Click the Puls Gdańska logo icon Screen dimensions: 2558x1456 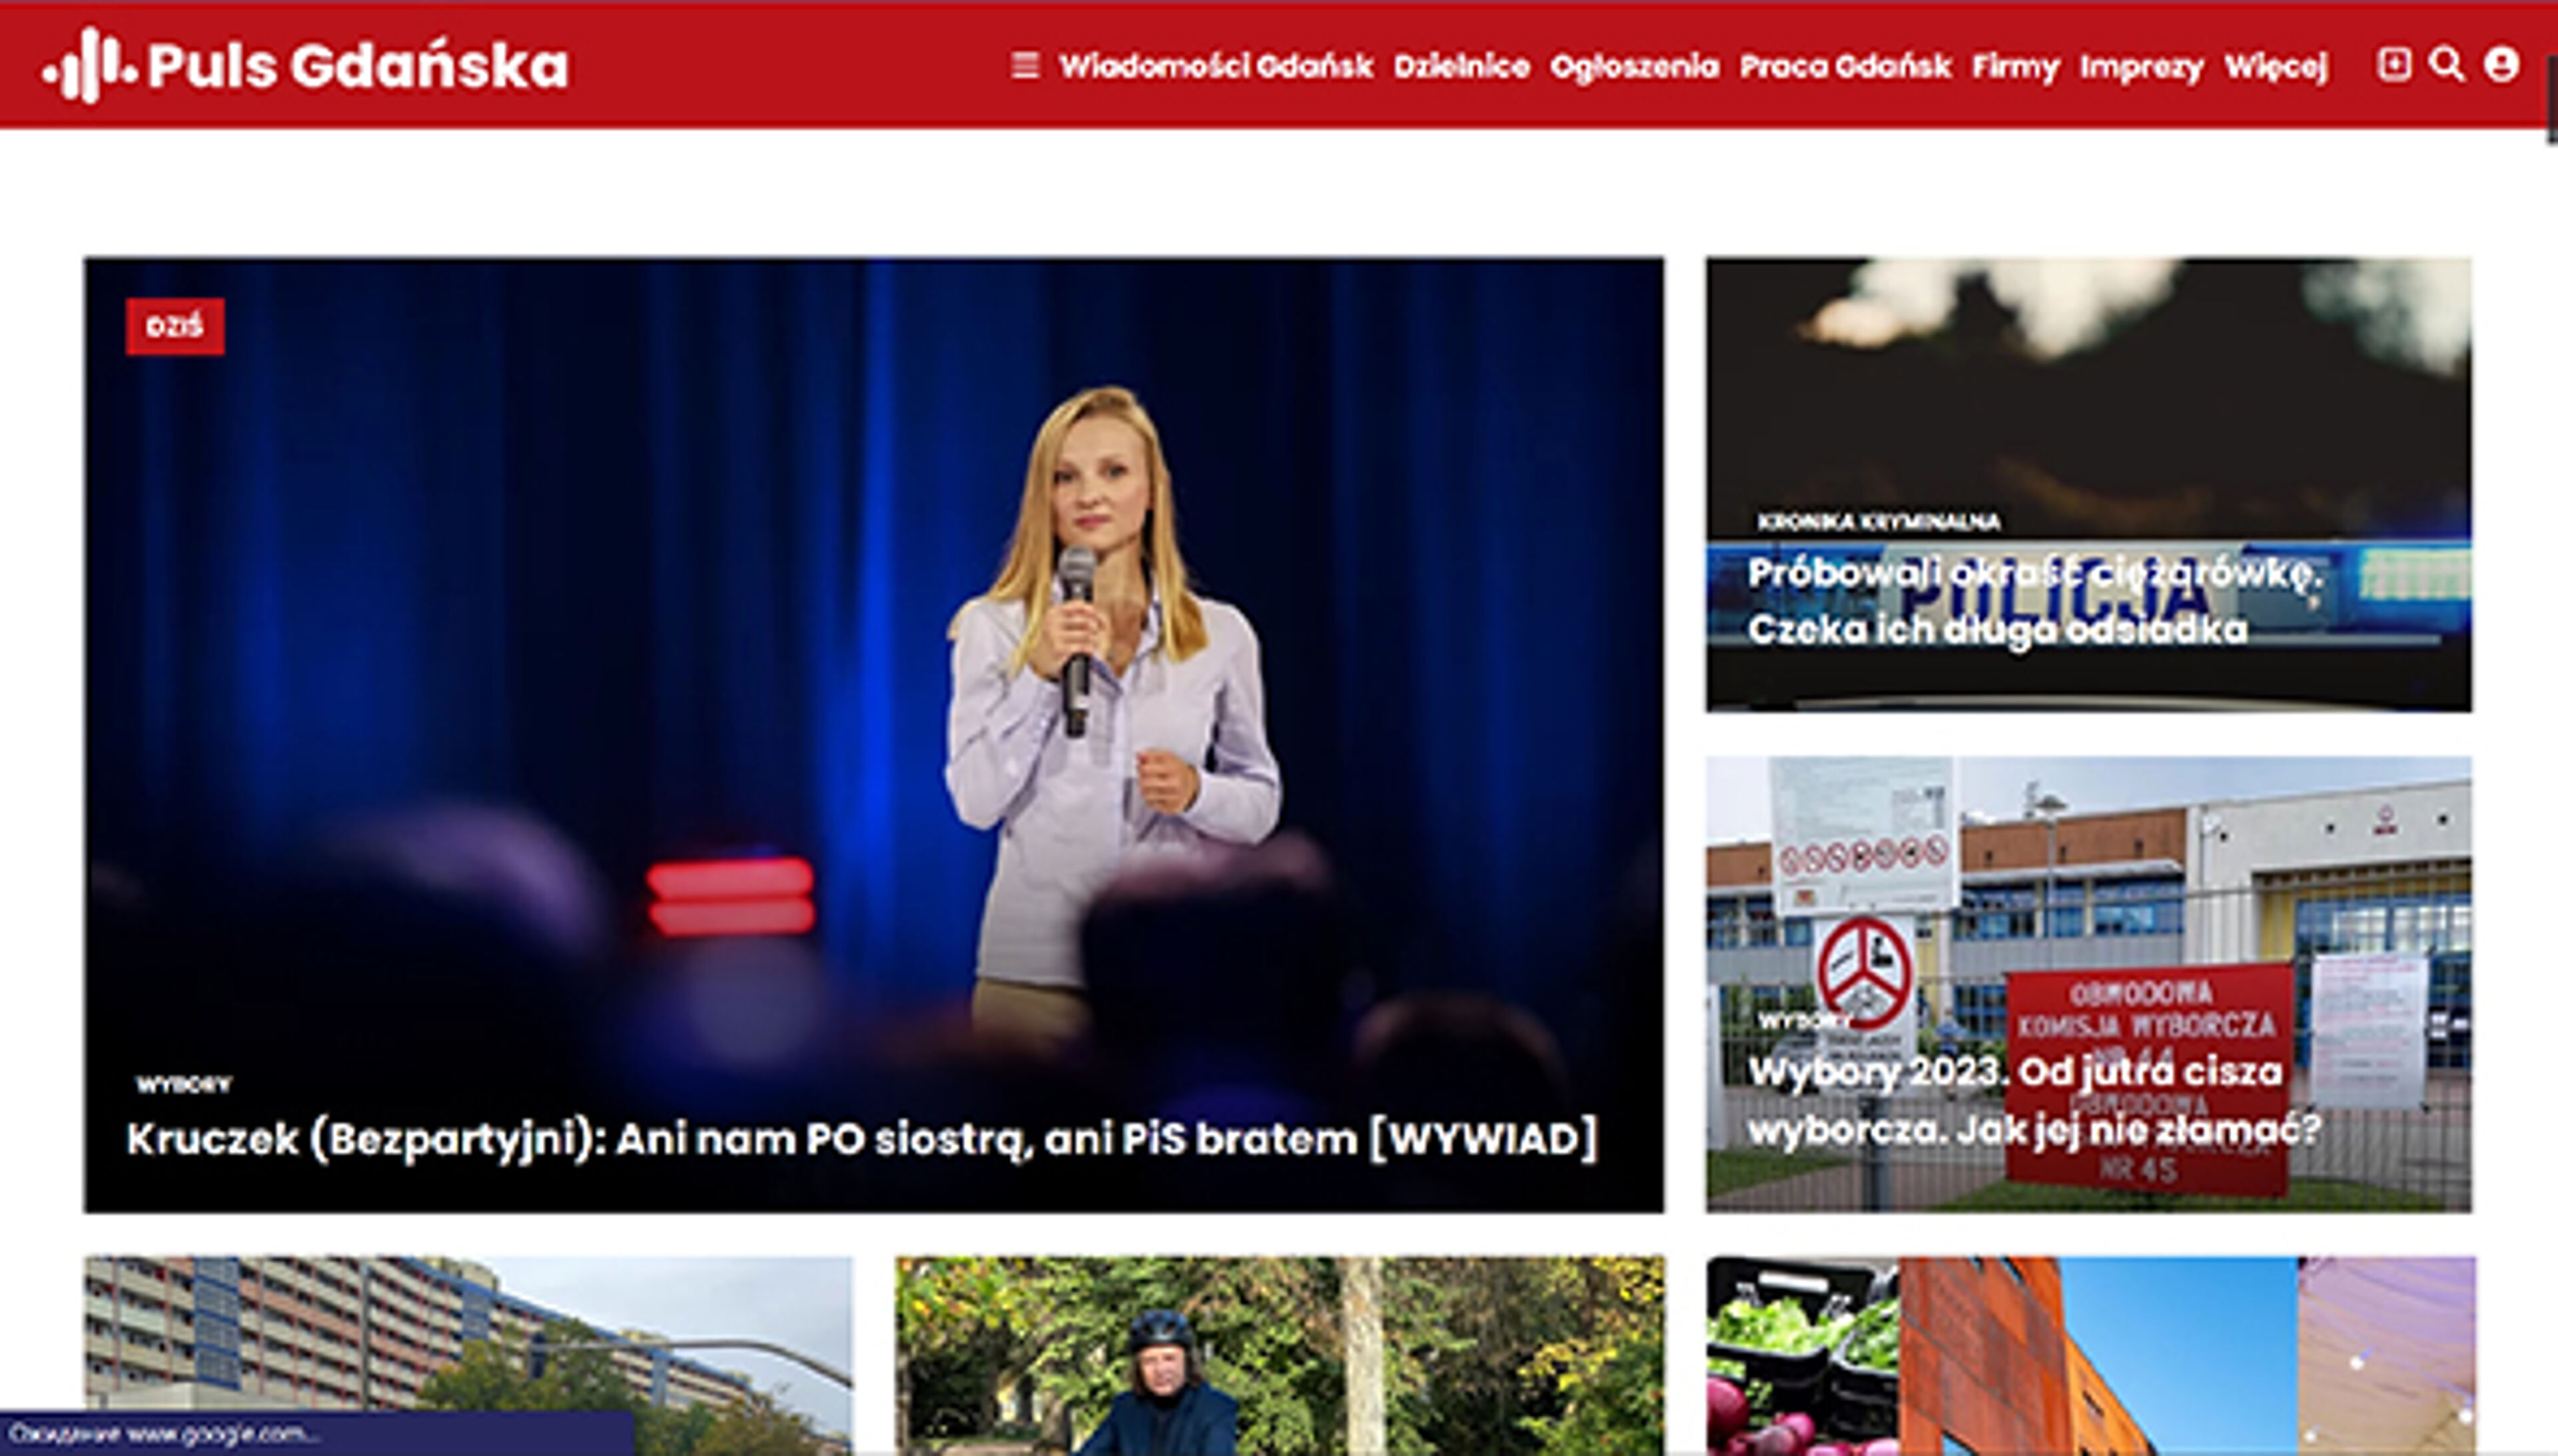coord(88,65)
